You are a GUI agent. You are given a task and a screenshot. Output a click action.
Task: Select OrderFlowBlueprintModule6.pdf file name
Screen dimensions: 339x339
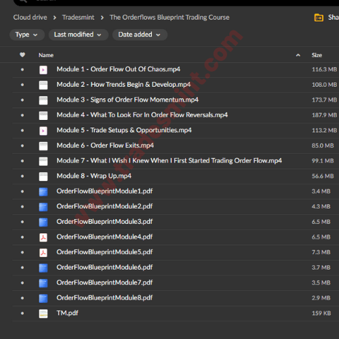(104, 267)
